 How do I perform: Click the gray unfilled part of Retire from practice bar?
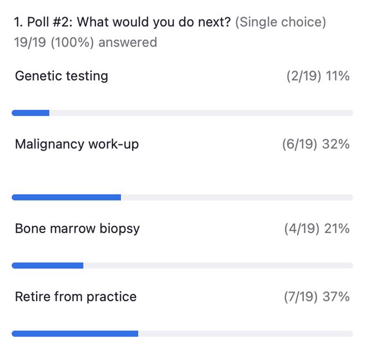point(246,334)
